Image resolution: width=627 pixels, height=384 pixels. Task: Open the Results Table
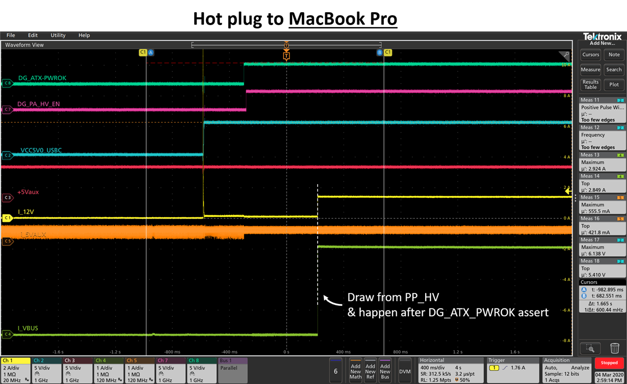click(x=590, y=85)
